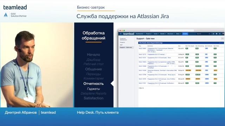
Task: Open the Поддержка SLA-3 Confluence issue
Action: pyautogui.click(x=161, y=83)
